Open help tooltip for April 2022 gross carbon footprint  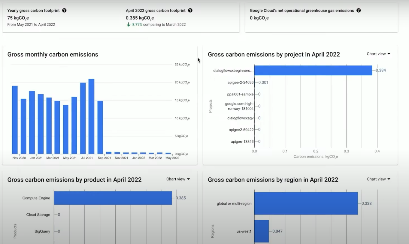click(190, 11)
